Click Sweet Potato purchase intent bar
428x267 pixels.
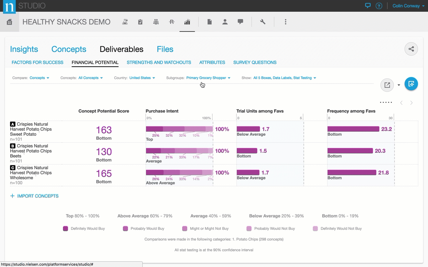click(x=179, y=129)
